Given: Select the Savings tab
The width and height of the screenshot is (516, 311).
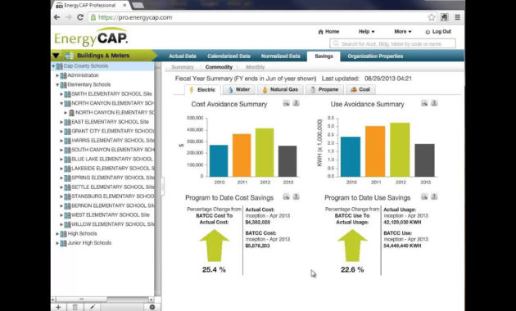Looking at the screenshot, I should point(324,56).
